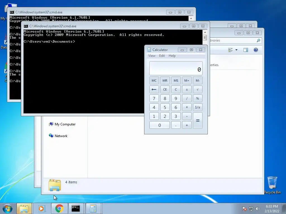Viewport: 286px width, 214px height.
Task: Open the Calculator View menu
Action: (152, 56)
